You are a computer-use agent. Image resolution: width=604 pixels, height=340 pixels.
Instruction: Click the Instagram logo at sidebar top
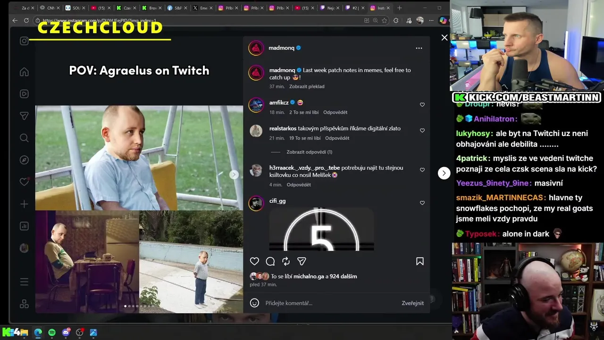[24, 41]
